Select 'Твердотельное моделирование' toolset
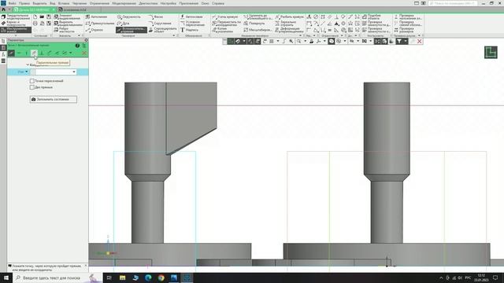504x283 pixels. tap(16, 17)
